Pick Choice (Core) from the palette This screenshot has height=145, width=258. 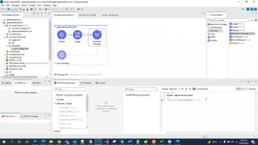(237, 43)
